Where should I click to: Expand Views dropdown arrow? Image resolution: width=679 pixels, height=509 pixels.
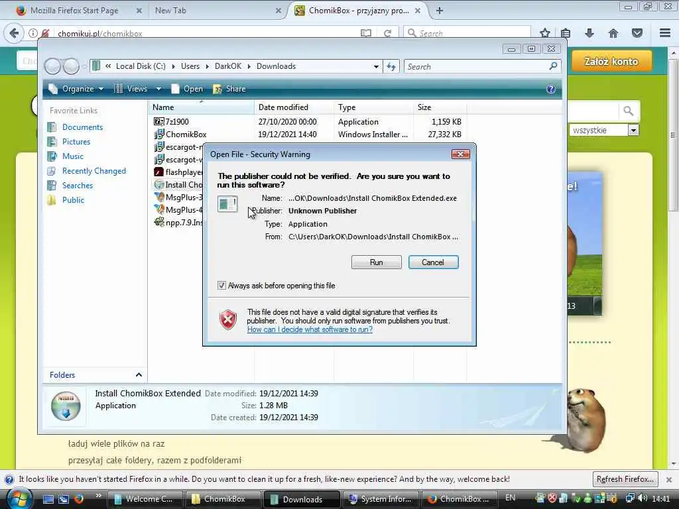pyautogui.click(x=159, y=89)
